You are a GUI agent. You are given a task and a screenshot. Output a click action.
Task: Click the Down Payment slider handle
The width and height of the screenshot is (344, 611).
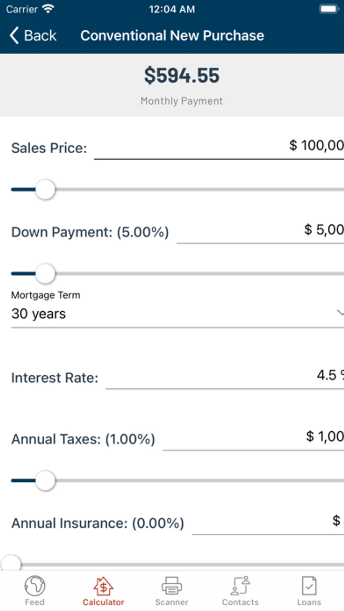45,274
